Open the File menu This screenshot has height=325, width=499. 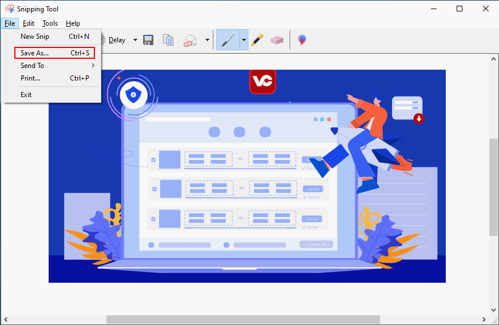pyautogui.click(x=10, y=23)
